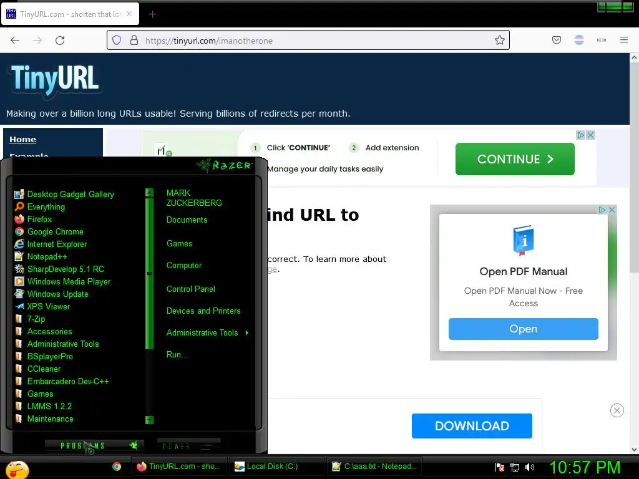
Task: Click the PROGRAMS button in start menu
Action: pos(94,445)
